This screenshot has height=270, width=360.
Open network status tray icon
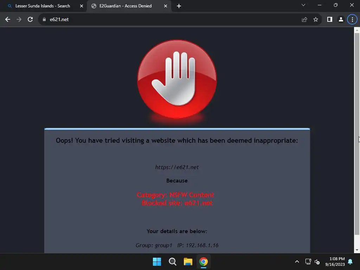[x=308, y=262]
